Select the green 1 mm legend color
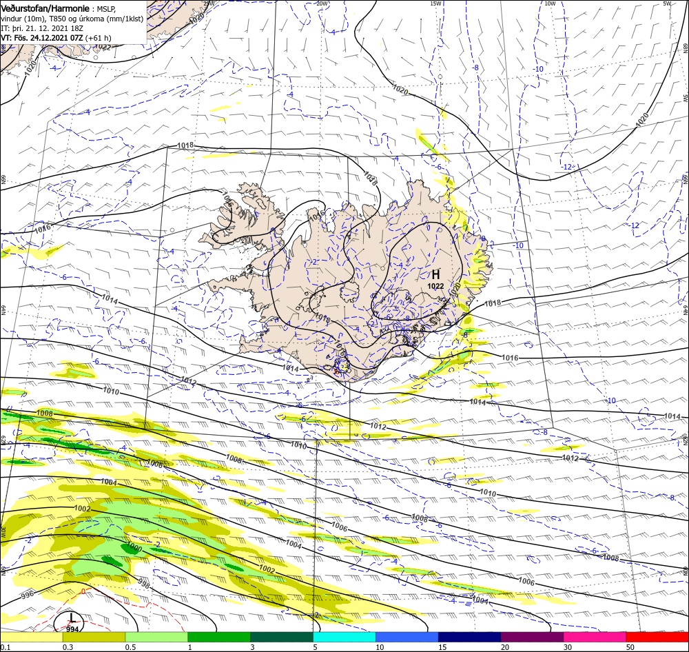The height and width of the screenshot is (652, 689). (x=219, y=637)
